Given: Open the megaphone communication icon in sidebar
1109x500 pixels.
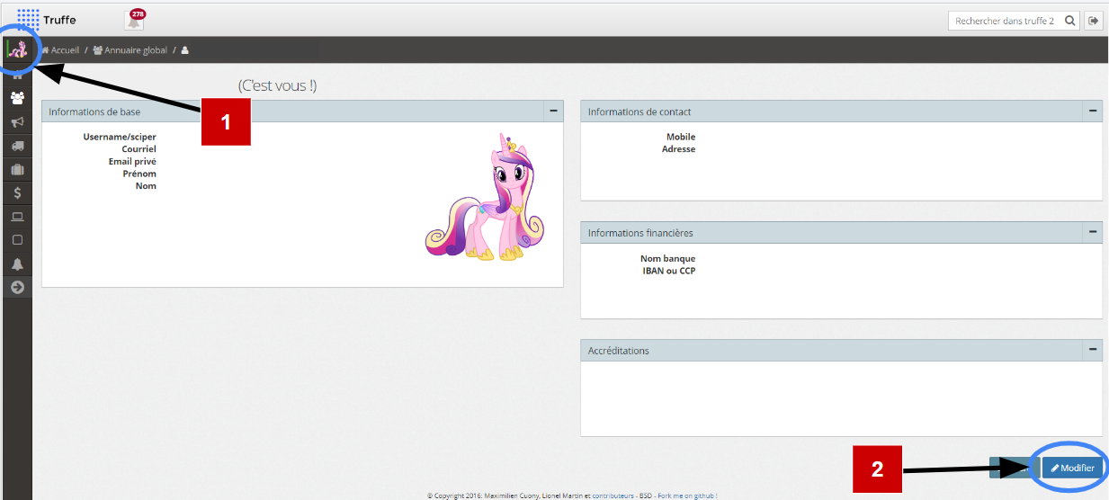Looking at the screenshot, I should 17,122.
